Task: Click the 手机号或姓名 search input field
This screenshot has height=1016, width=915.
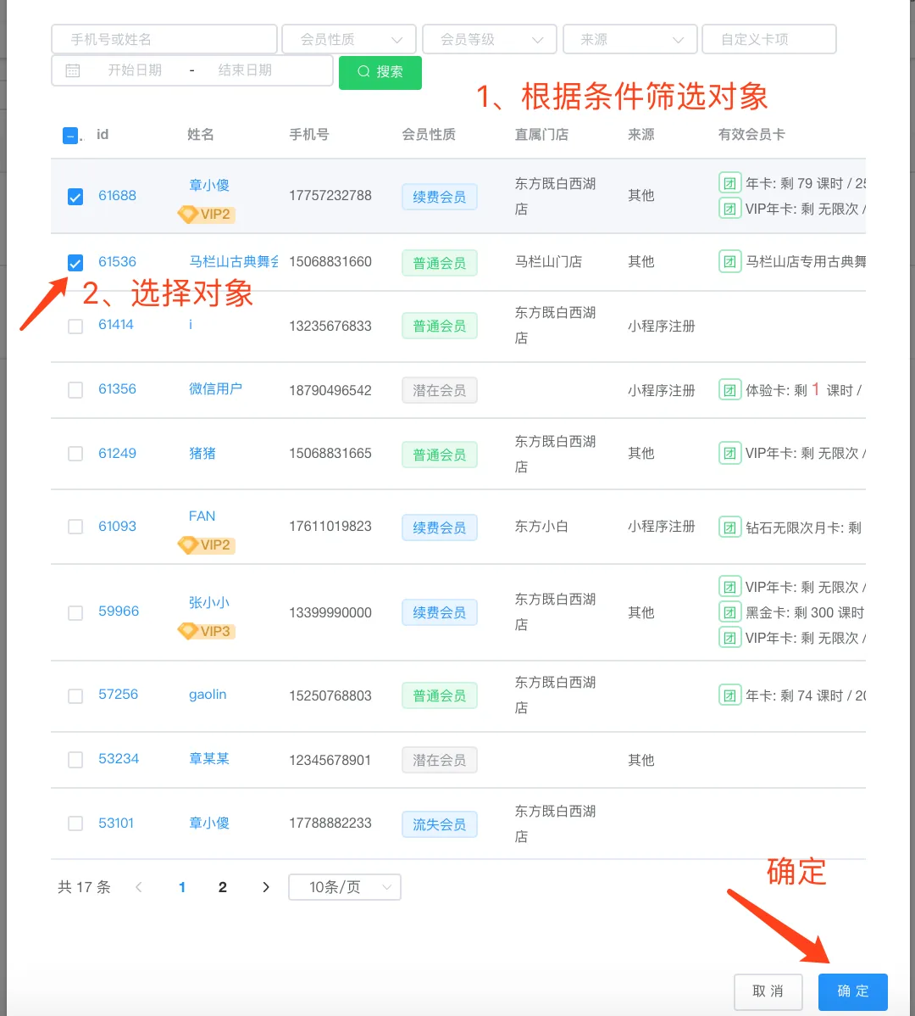Action: tap(164, 39)
